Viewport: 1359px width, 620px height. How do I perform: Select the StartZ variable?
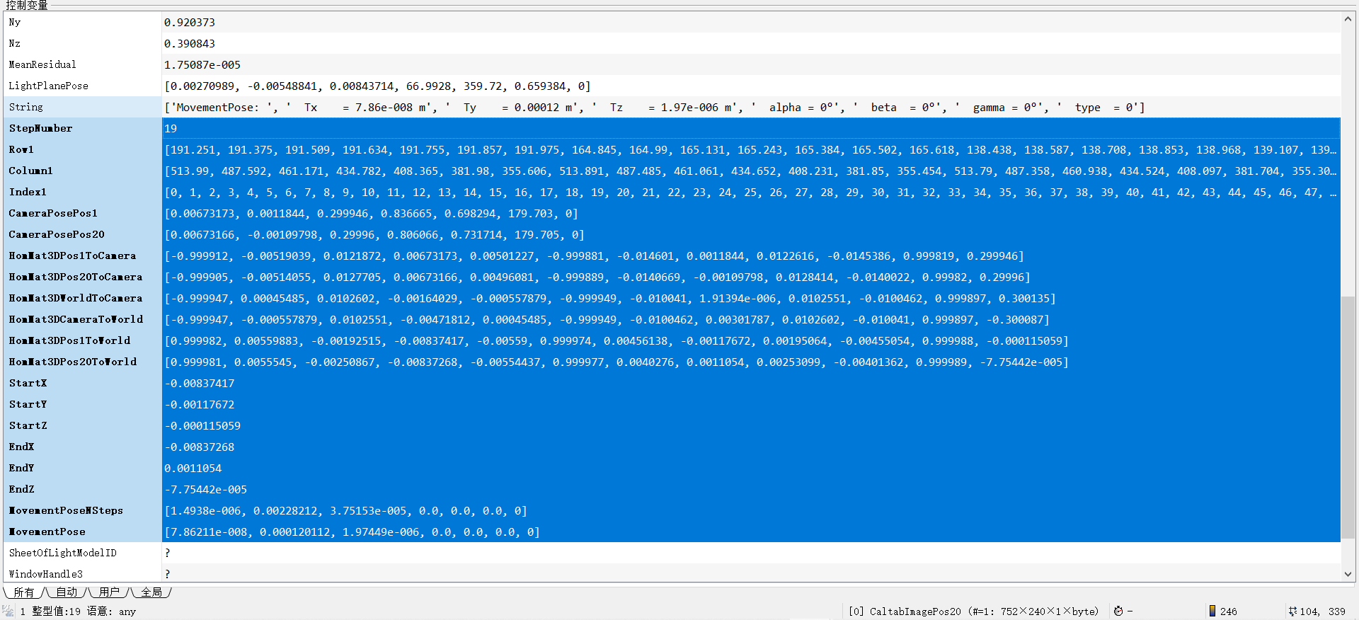point(28,425)
